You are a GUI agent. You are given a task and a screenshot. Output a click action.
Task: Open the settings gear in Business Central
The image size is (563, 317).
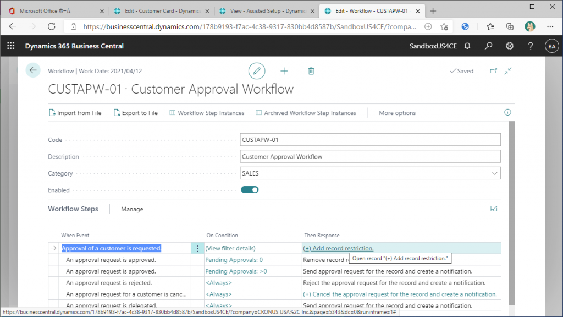tap(510, 46)
